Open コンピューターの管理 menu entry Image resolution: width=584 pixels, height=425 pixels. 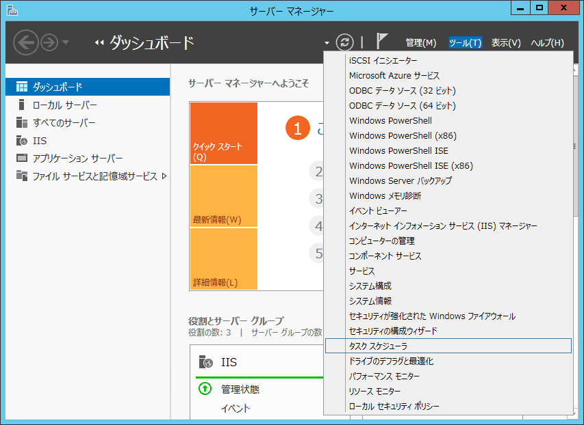(x=448, y=241)
